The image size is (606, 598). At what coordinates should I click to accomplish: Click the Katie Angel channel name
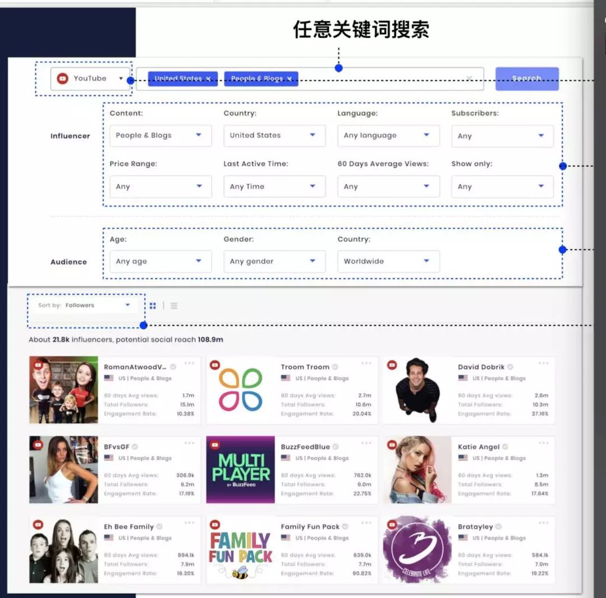pyautogui.click(x=479, y=447)
